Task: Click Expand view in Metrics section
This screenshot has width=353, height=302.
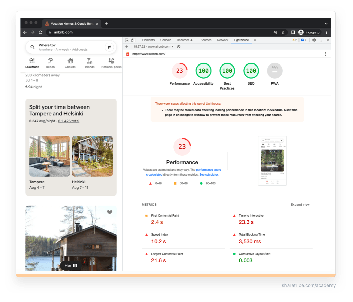Action: tap(300, 205)
